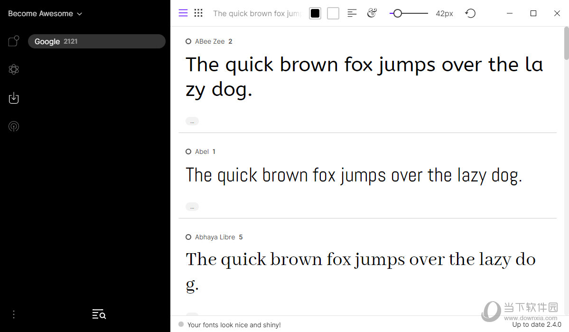The image size is (569, 332).
Task: Reset preview settings with the undo arrow
Action: 470,13
